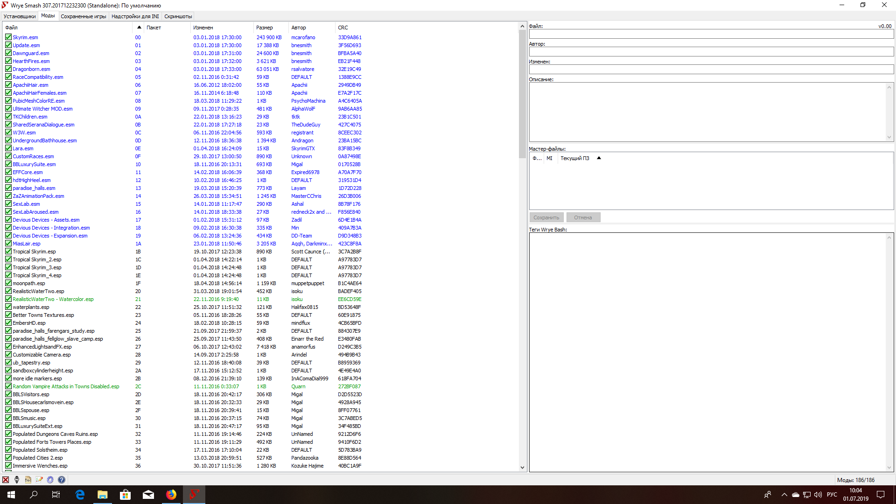
Task: Launch Skyrim via the dragon logo icon
Action: tap(17, 480)
